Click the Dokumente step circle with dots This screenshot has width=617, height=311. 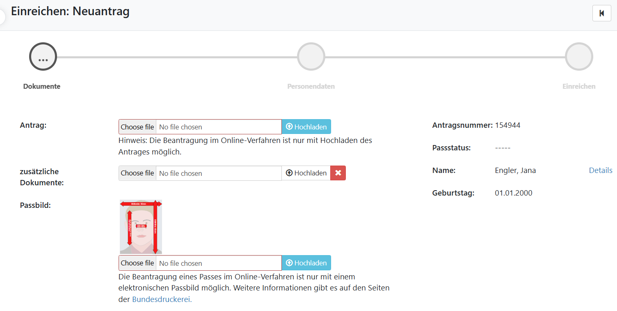click(x=43, y=57)
